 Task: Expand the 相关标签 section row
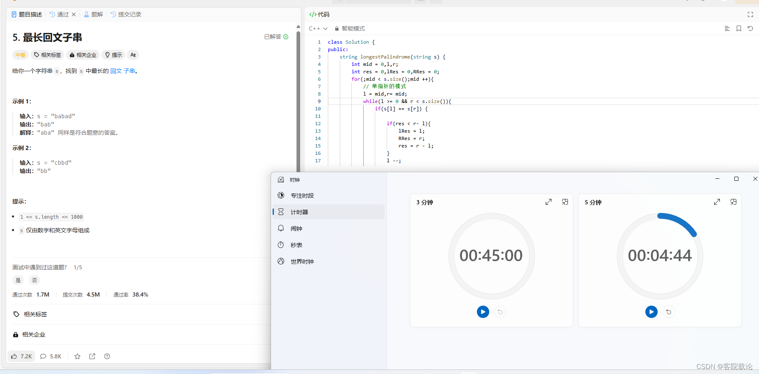point(141,314)
